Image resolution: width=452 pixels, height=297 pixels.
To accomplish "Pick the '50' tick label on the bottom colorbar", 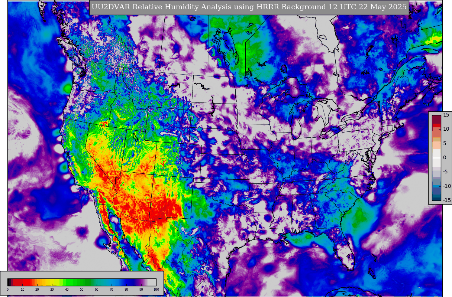I will (x=82, y=290).
